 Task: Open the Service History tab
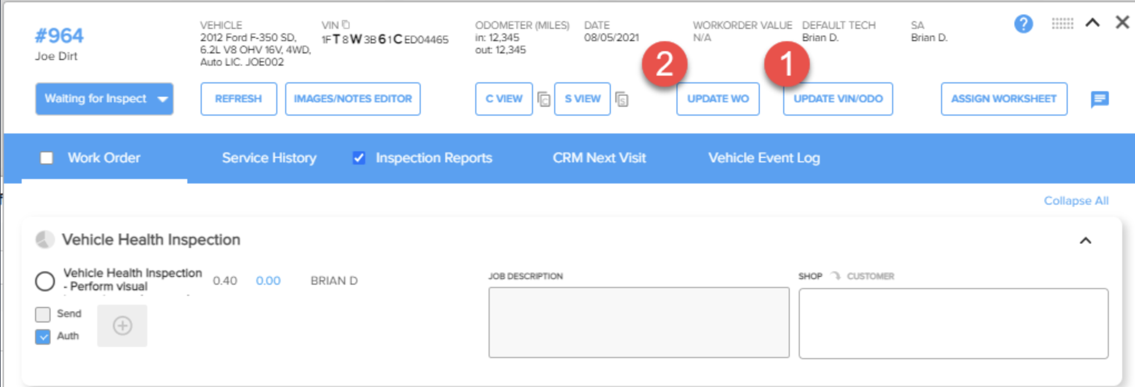(x=269, y=158)
